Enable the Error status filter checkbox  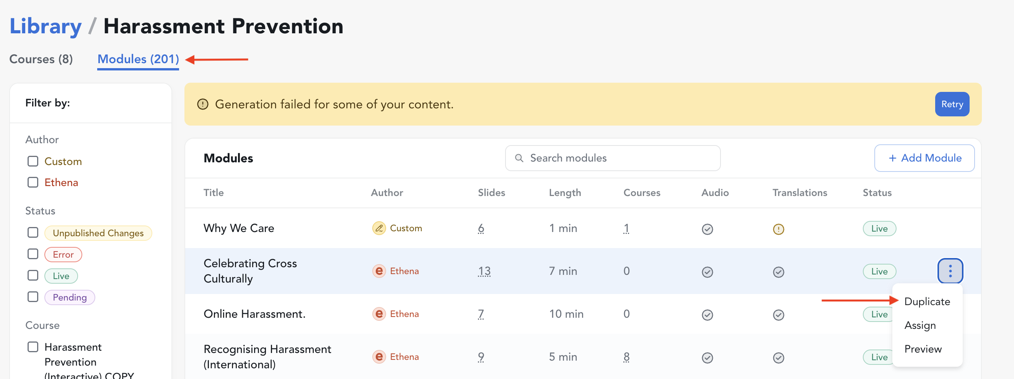(x=33, y=254)
